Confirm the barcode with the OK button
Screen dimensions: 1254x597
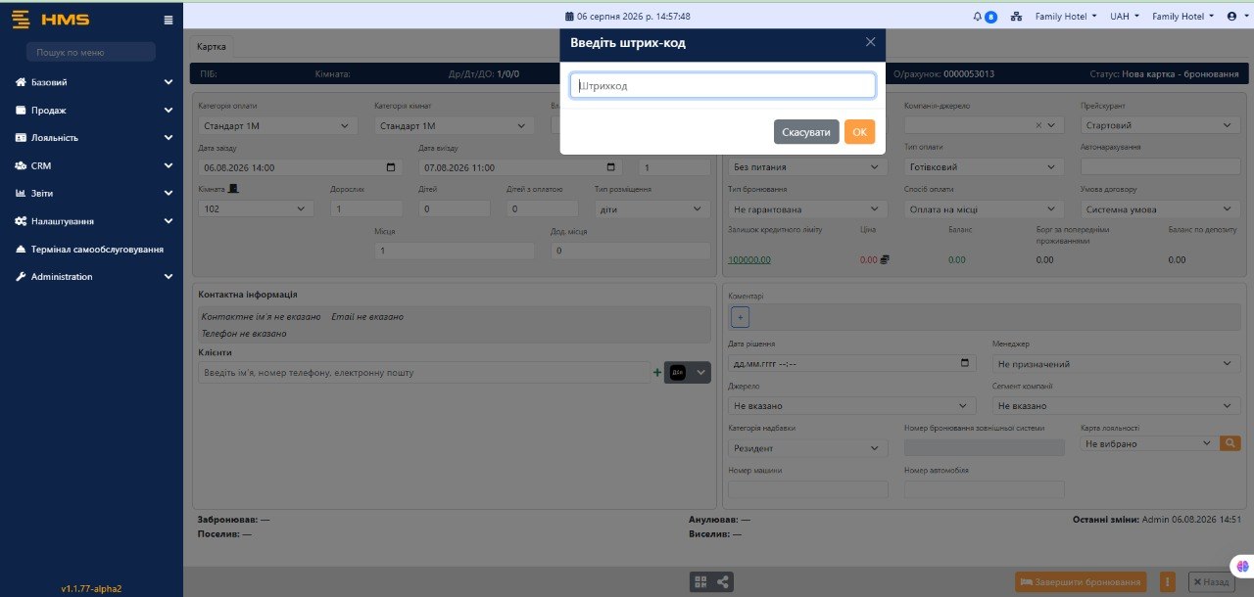[859, 132]
